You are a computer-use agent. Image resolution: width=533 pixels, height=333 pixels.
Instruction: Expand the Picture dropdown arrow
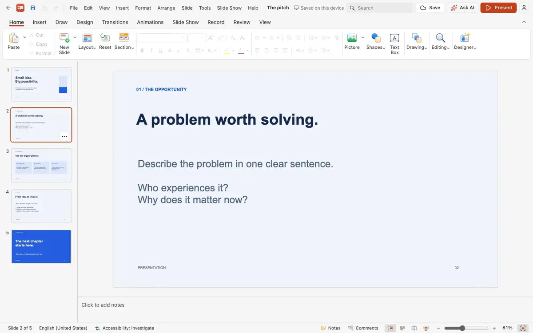(363, 37)
